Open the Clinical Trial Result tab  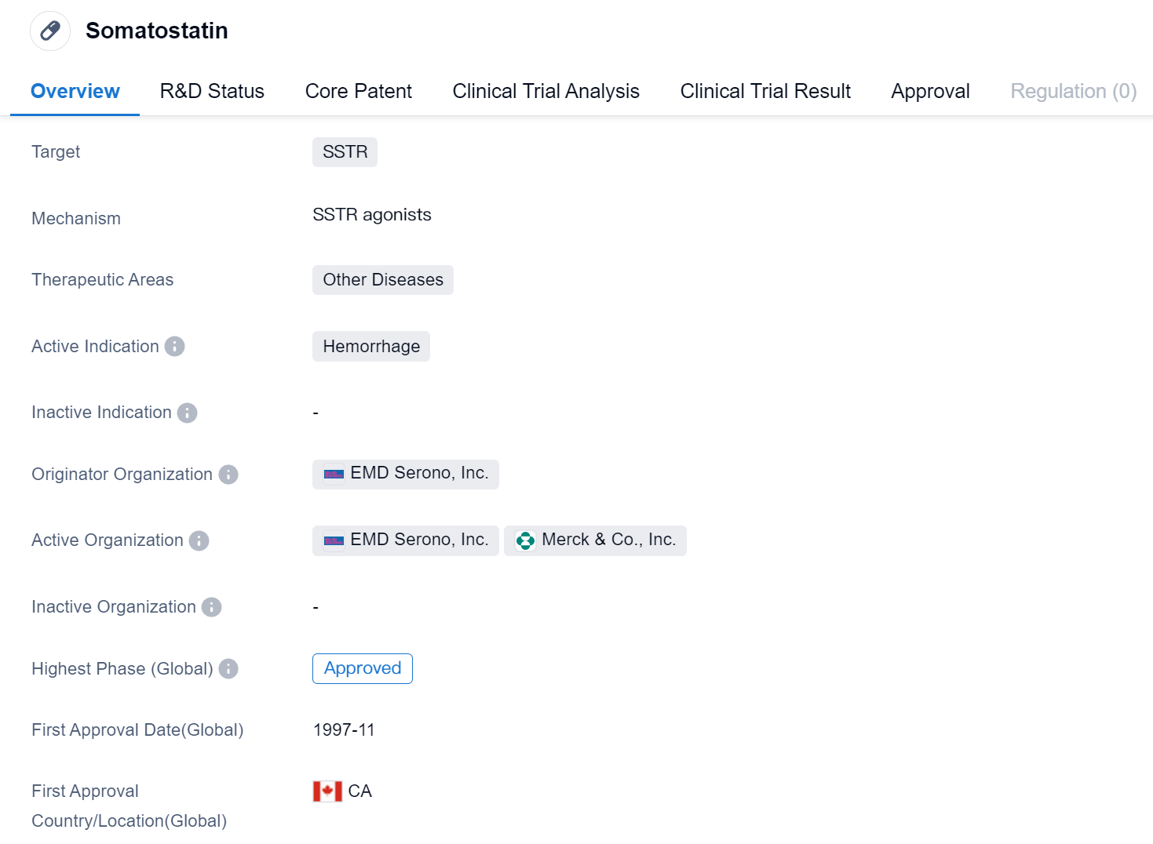pos(765,91)
